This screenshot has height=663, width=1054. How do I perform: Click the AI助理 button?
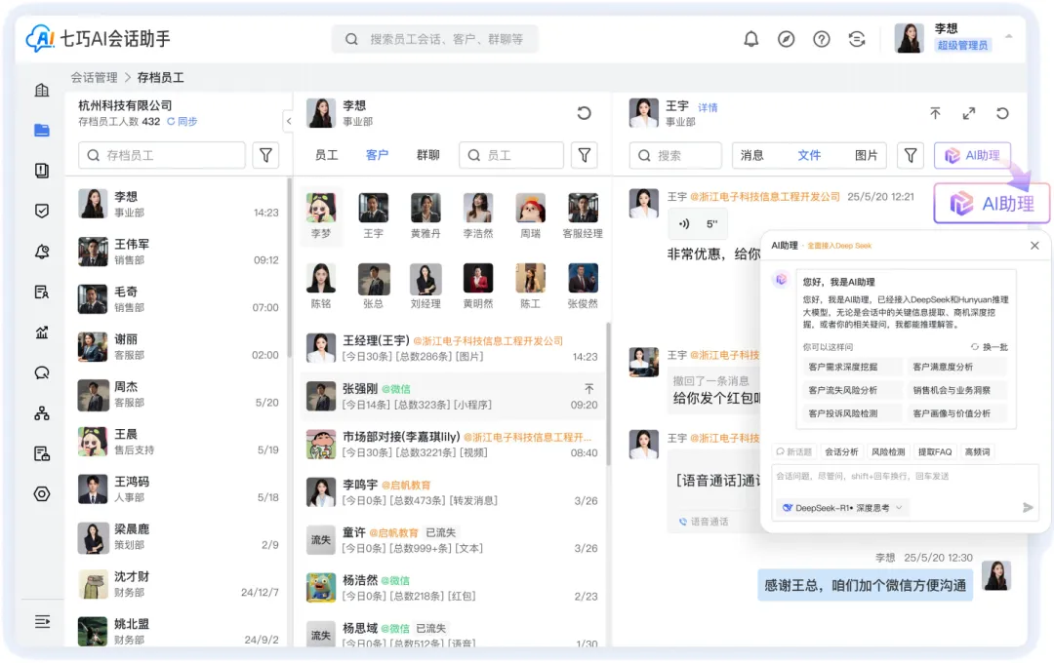click(x=972, y=155)
